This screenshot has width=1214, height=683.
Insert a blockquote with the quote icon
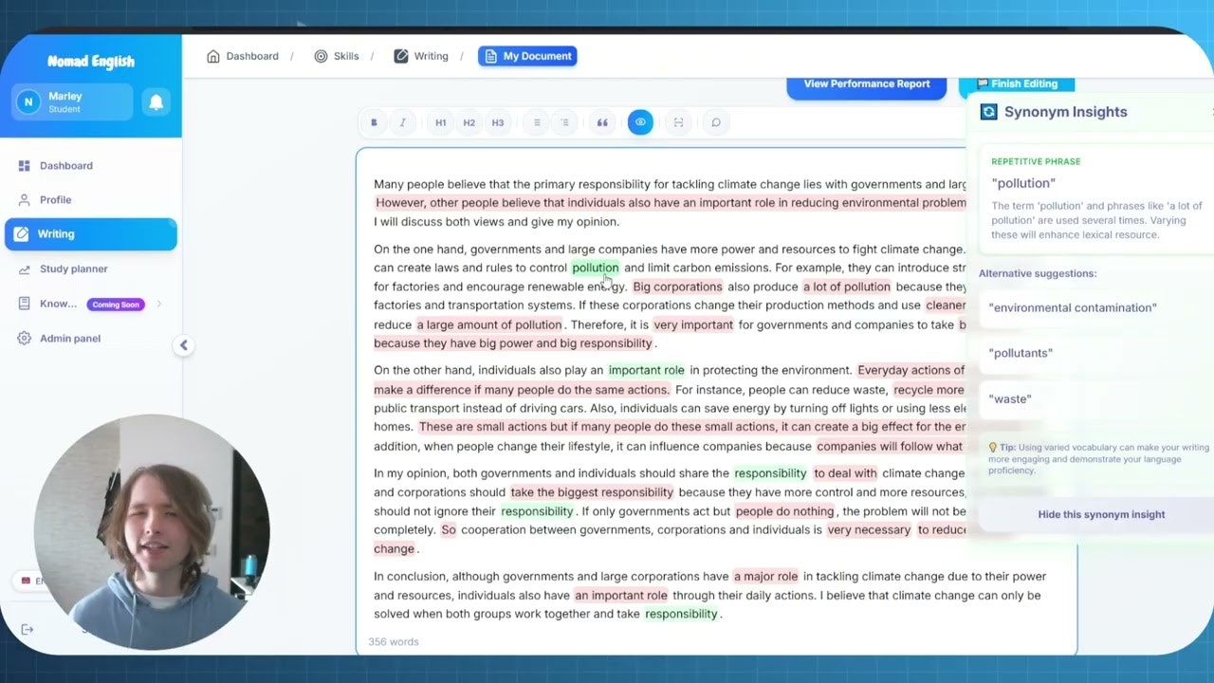click(x=602, y=122)
